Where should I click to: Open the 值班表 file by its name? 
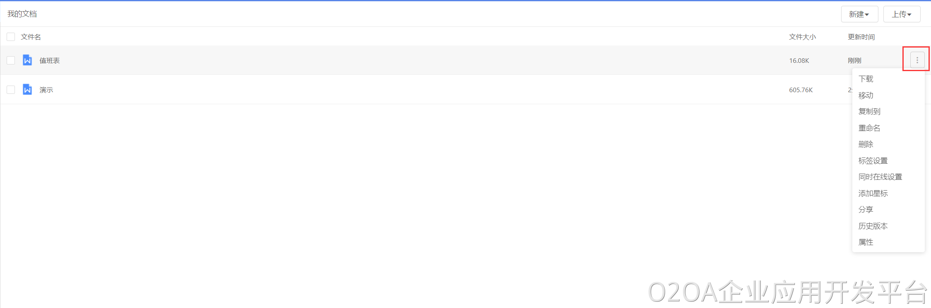(x=50, y=60)
